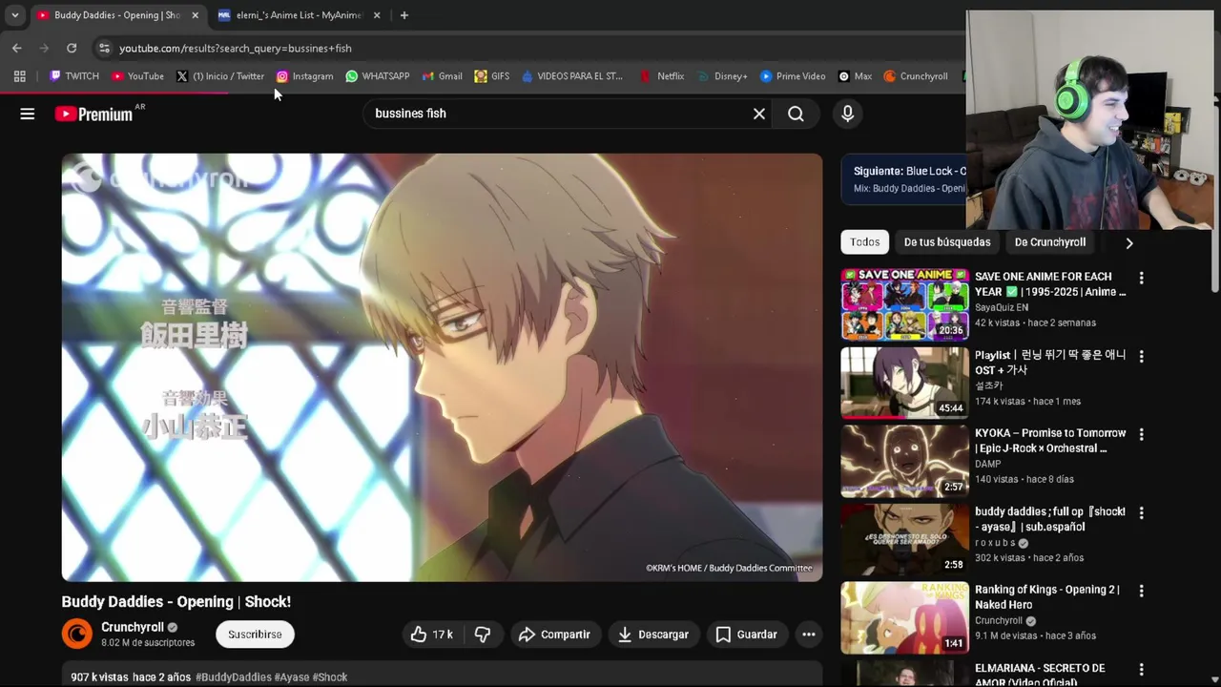Screen dimensions: 1221x687
Task: Close the MyAnimeList tab
Action: [x=376, y=15]
